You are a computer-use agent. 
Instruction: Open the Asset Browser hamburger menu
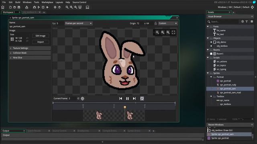click(252, 22)
